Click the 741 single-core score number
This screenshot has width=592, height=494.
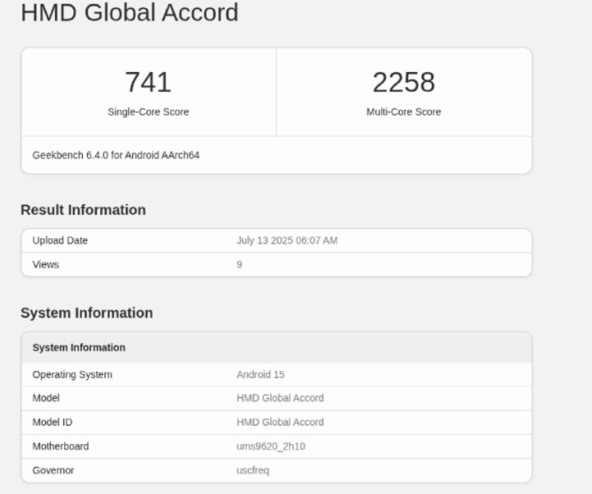pos(148,82)
